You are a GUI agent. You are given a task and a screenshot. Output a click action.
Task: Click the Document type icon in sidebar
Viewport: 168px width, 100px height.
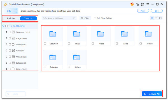coord(13,32)
